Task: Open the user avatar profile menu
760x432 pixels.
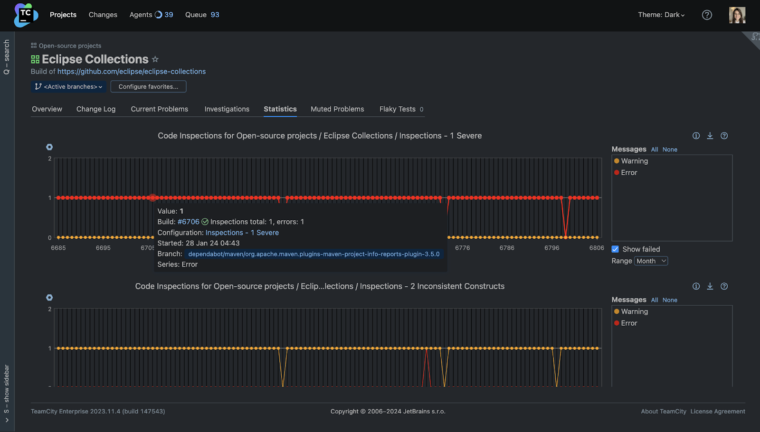Action: [737, 15]
